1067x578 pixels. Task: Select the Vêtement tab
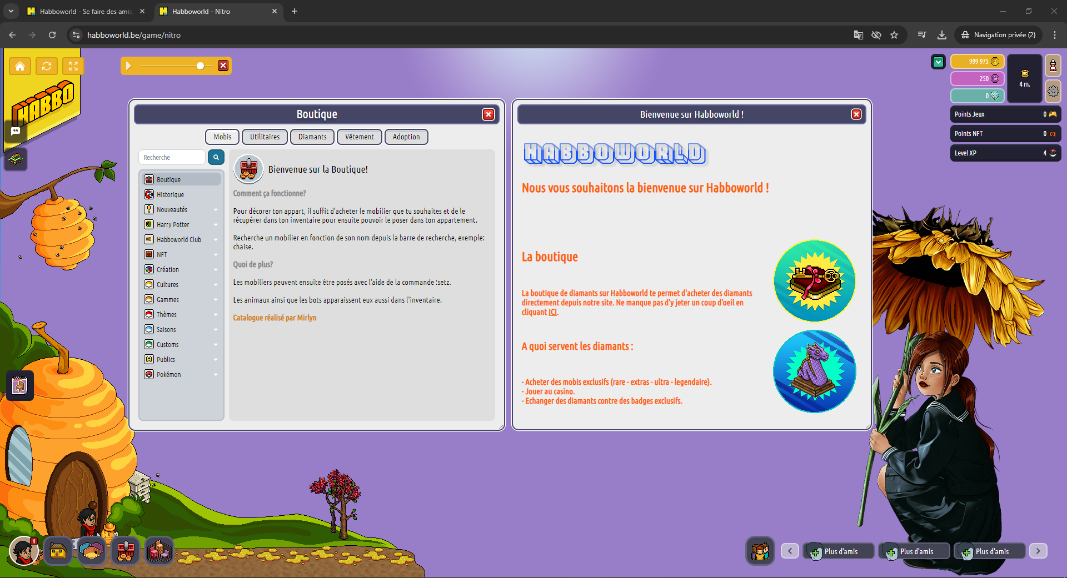(360, 137)
